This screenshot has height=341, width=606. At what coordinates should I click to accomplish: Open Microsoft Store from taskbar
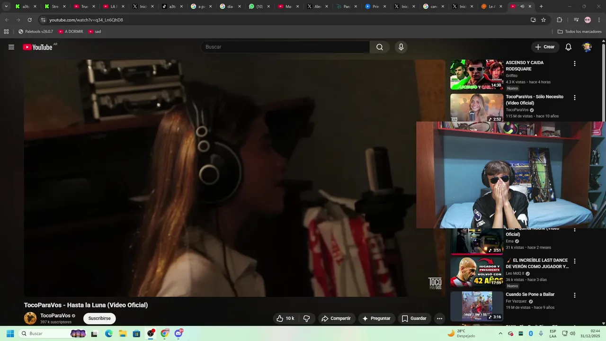[x=136, y=333]
